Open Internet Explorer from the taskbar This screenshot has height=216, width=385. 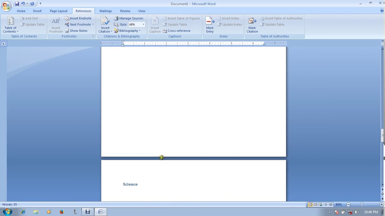(x=23, y=212)
